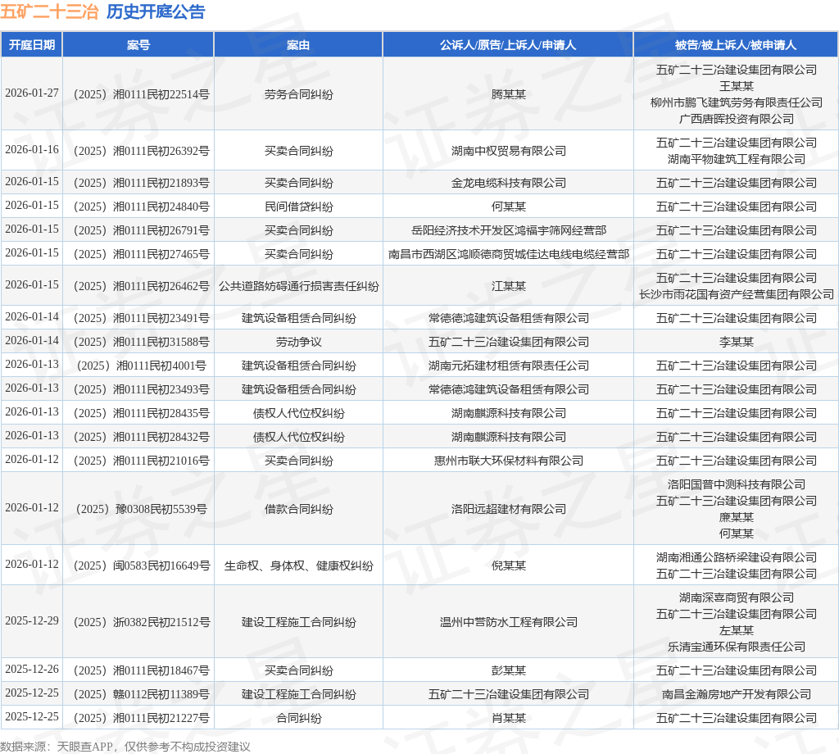Click plaintiff 湖南中权贸易有限公司
This screenshot has width=839, height=754.
(x=508, y=151)
